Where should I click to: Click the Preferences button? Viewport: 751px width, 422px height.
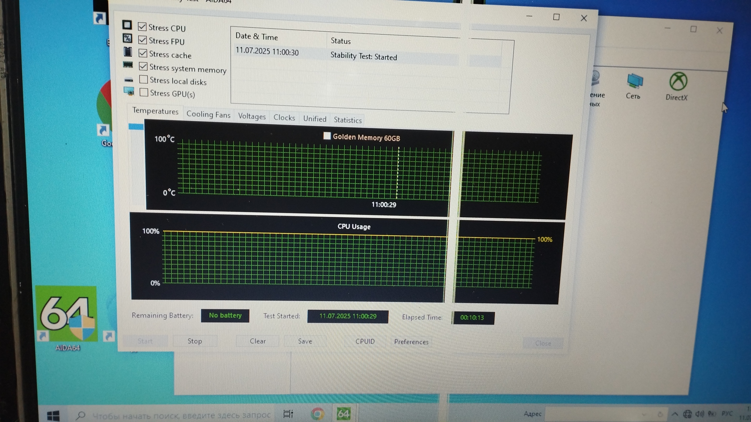(x=411, y=342)
